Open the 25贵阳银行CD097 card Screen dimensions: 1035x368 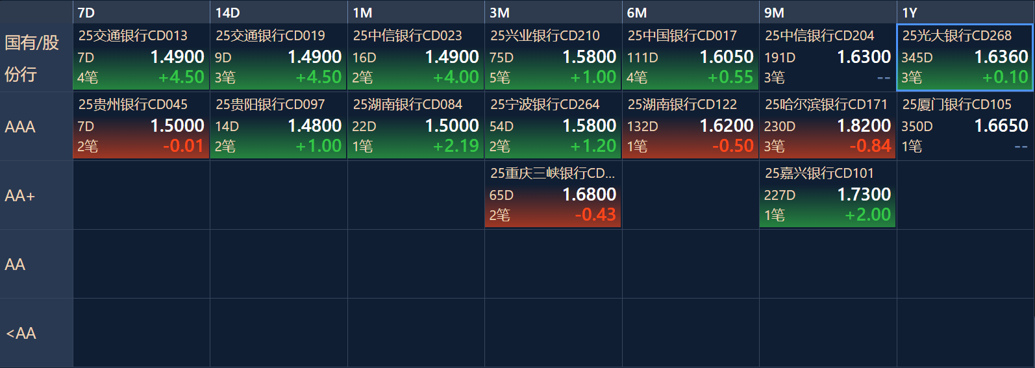[x=279, y=126]
